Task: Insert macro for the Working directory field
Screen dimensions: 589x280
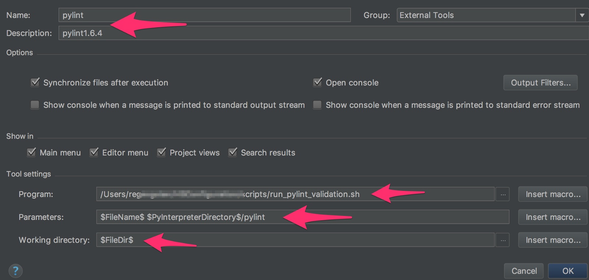Action: pos(553,240)
